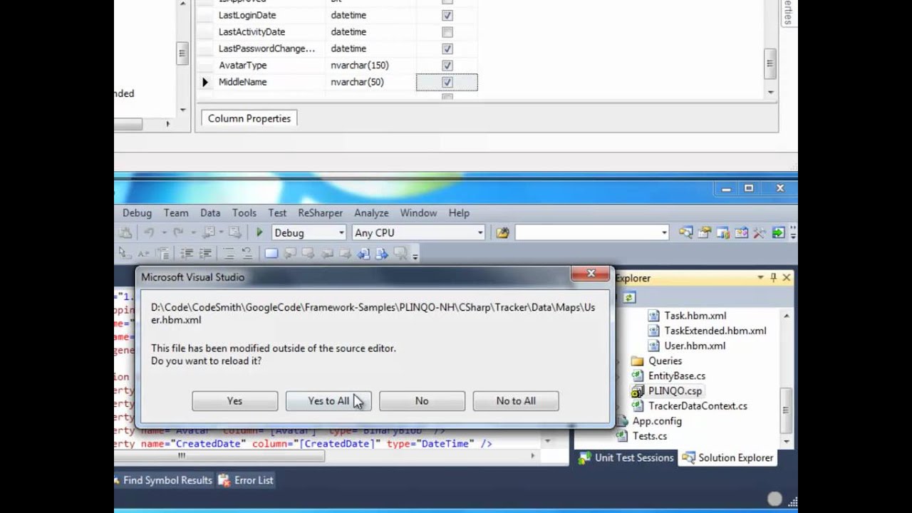Click the table designer vertical scrollbar thumb
The height and width of the screenshot is (513, 912).
(770, 64)
